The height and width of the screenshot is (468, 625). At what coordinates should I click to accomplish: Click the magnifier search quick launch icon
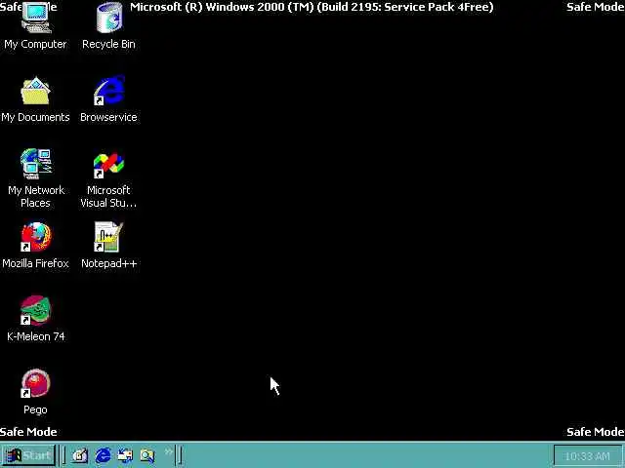click(x=147, y=455)
